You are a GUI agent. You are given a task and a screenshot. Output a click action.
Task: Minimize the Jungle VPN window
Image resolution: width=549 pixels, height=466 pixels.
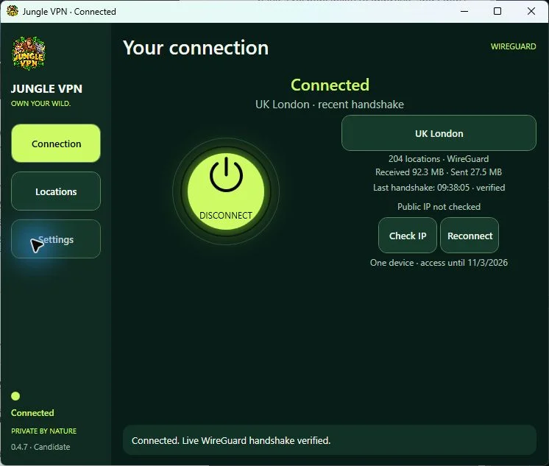tap(464, 11)
